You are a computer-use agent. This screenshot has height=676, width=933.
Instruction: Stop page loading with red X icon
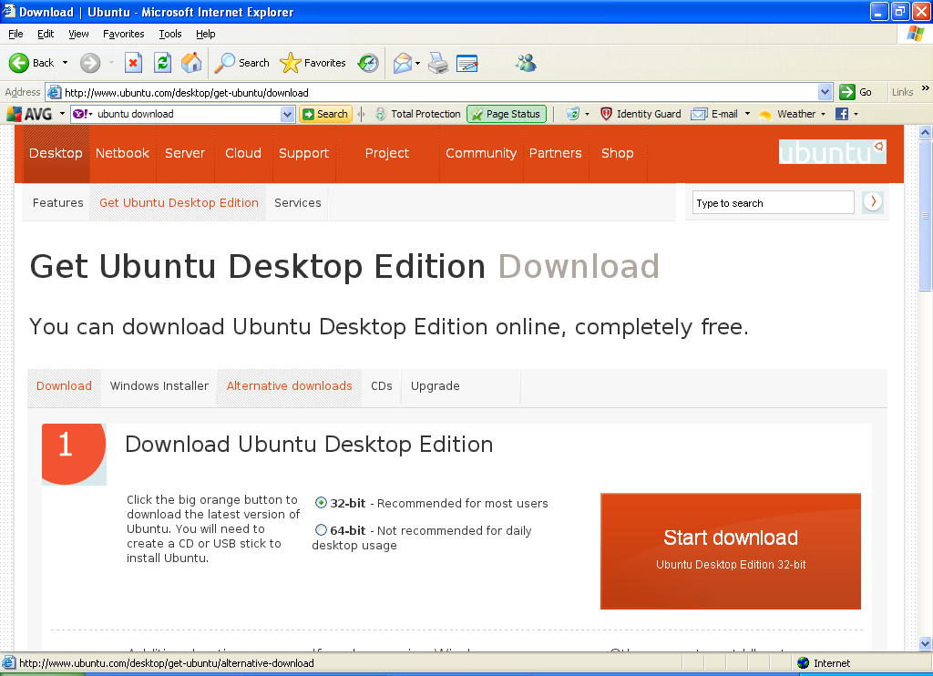pos(133,63)
